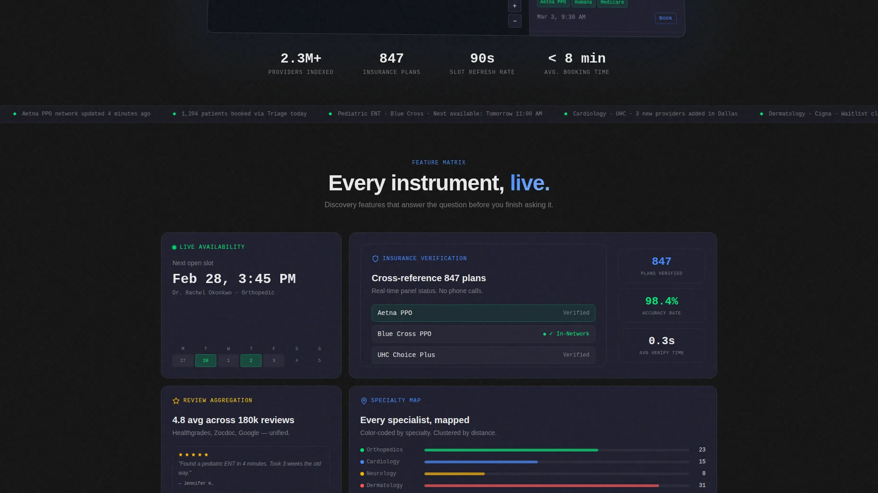Click the 'Cross-reference 847 plans' heading
Screen dimensions: 878x493
[428, 278]
